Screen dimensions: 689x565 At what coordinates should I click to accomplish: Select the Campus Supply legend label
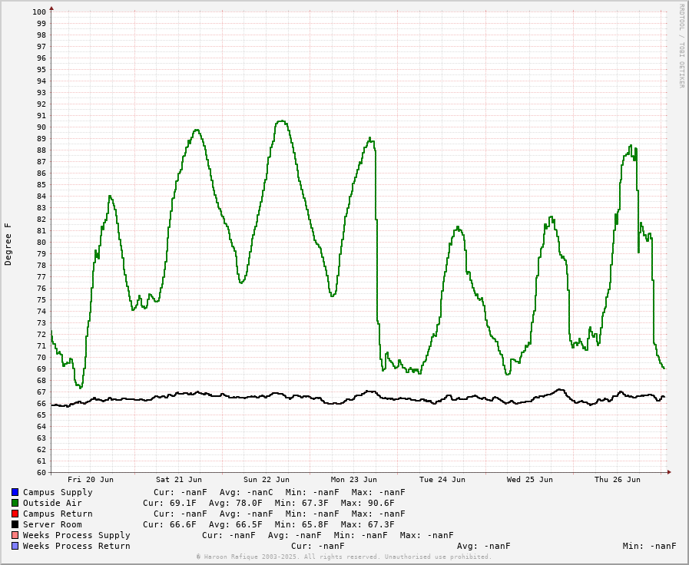(x=58, y=492)
